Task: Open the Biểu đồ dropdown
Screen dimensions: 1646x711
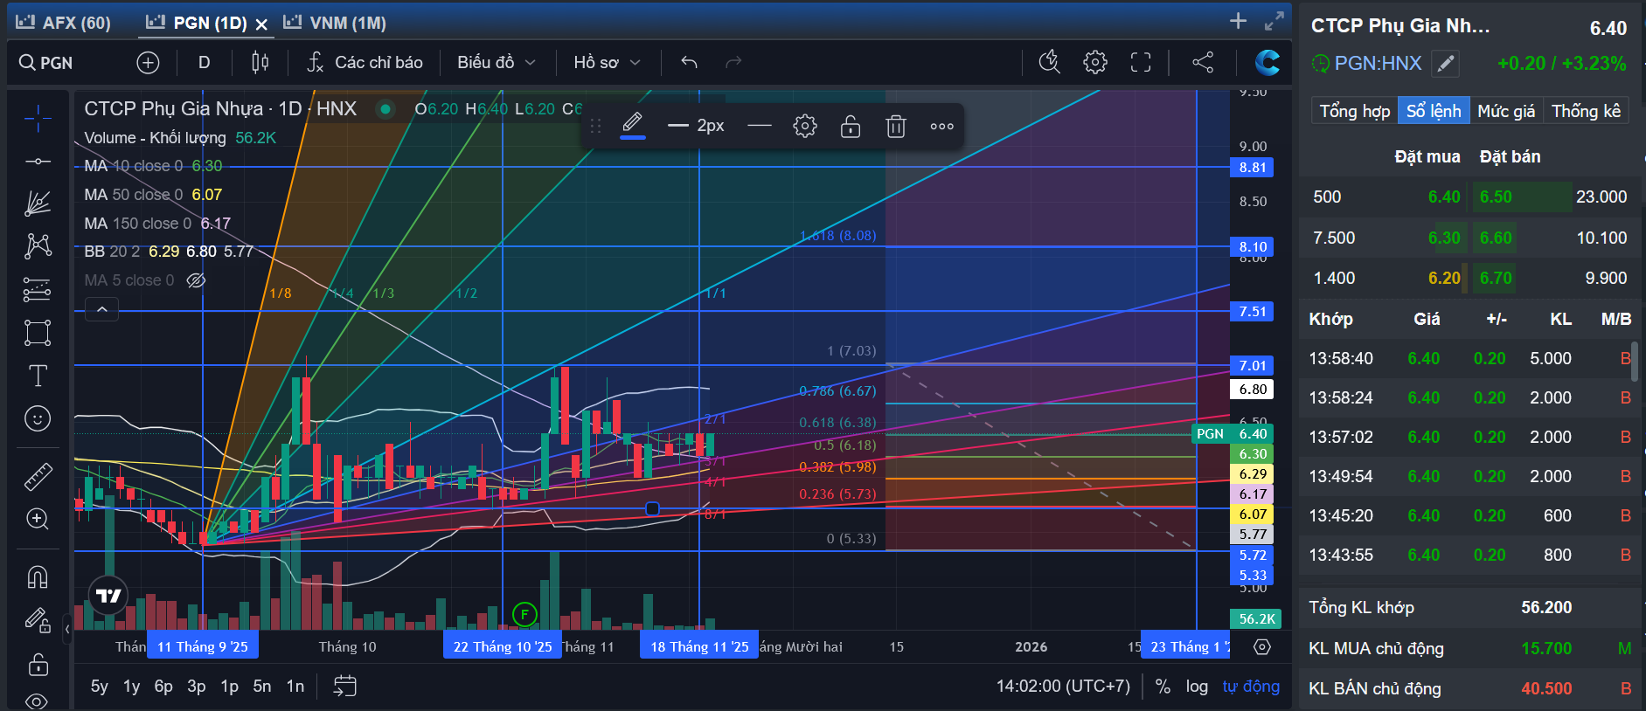Action: tap(496, 63)
